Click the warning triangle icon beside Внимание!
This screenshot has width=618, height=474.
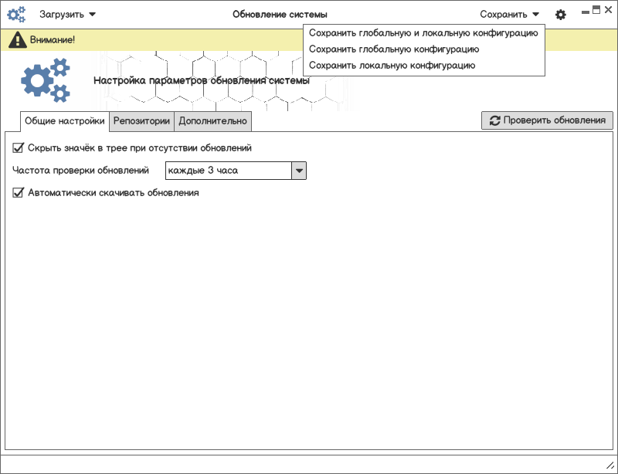click(x=17, y=40)
